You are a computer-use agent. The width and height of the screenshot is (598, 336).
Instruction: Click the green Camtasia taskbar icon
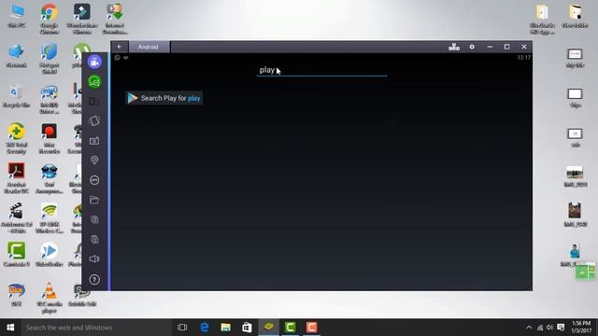[x=291, y=328]
